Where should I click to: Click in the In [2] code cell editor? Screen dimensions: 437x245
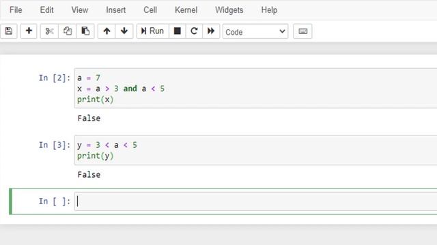click(x=255, y=88)
